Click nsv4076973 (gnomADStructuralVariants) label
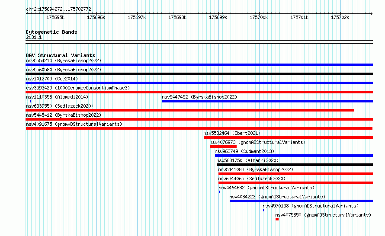This screenshot has height=236, width=385. (257, 142)
